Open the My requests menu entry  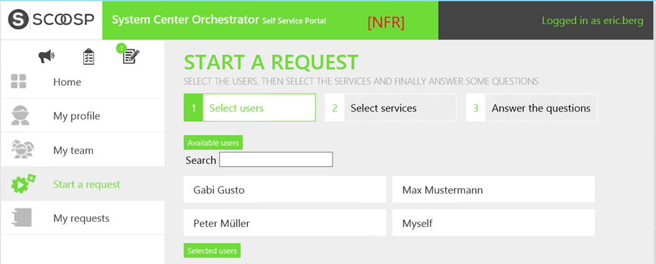pos(81,218)
